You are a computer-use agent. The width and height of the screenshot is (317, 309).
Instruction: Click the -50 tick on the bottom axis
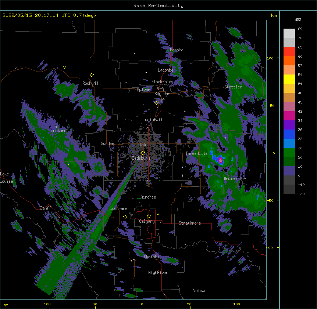coord(94,304)
